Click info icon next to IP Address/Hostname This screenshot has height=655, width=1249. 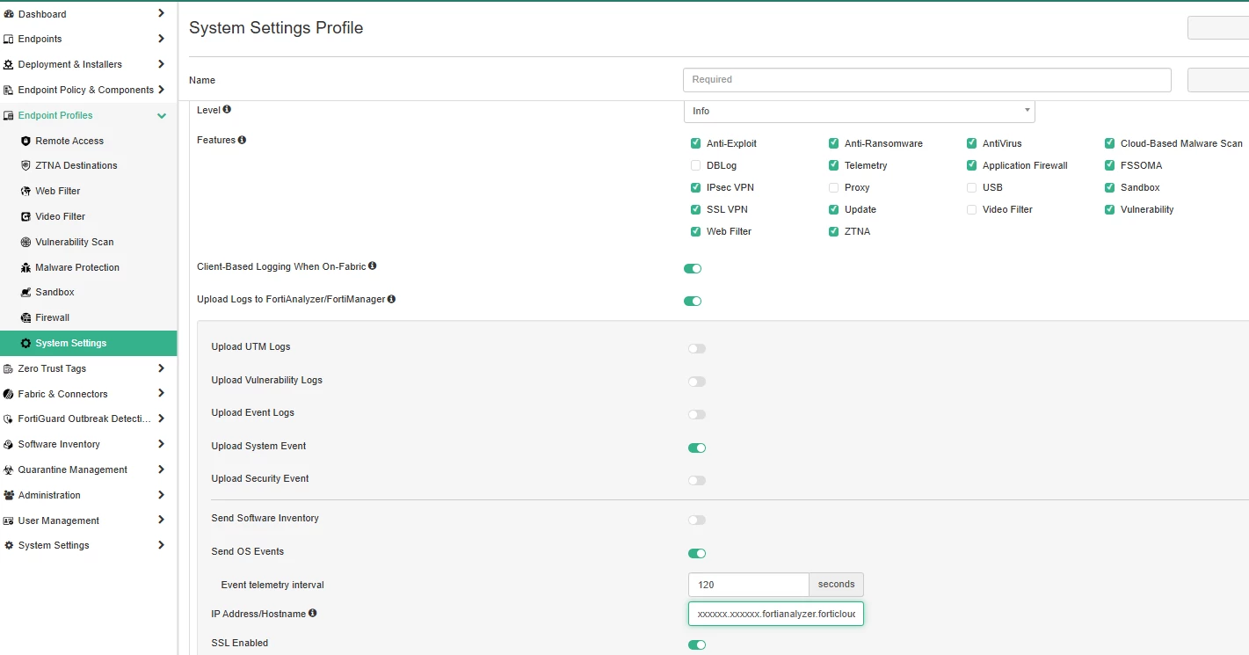[312, 613]
